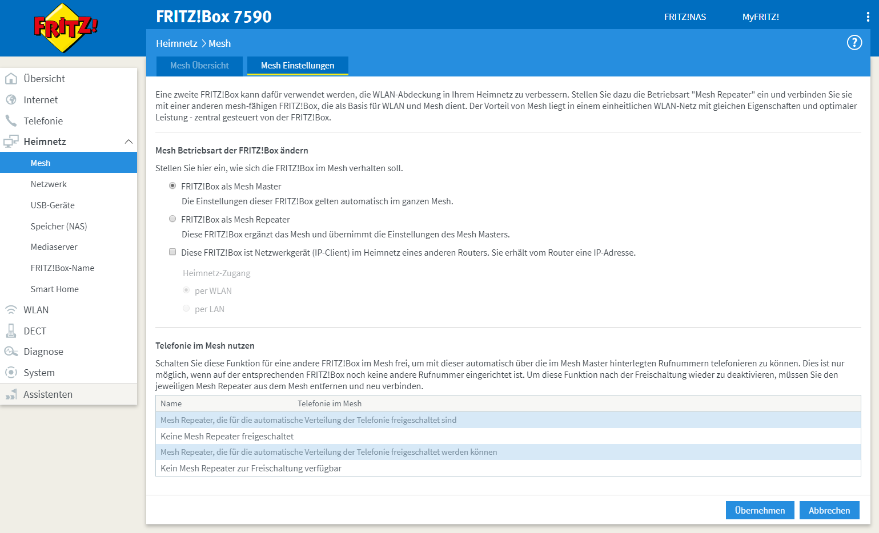Click the DECT phone icon

pos(11,331)
